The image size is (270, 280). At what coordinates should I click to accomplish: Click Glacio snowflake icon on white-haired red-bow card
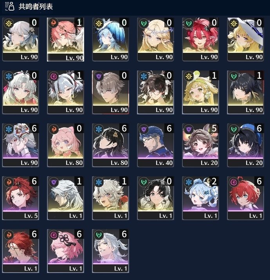tap(9, 76)
